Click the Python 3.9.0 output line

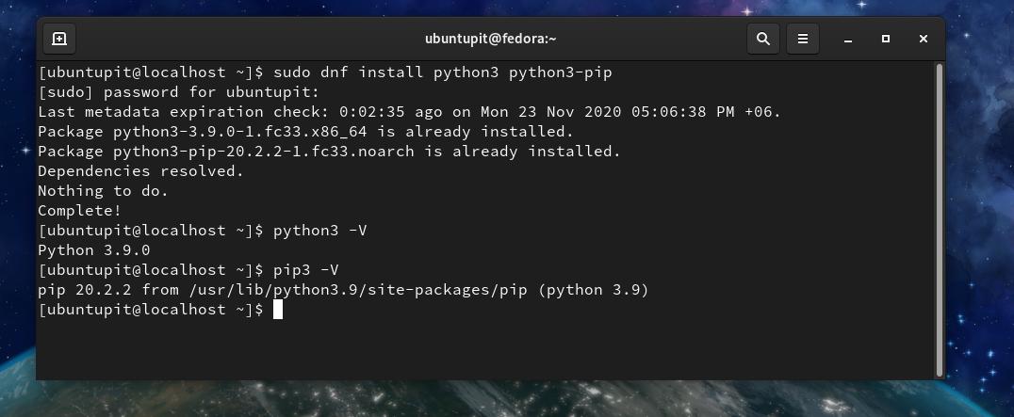[93, 250]
